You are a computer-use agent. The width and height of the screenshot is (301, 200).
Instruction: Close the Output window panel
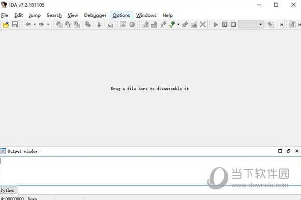coord(297,151)
